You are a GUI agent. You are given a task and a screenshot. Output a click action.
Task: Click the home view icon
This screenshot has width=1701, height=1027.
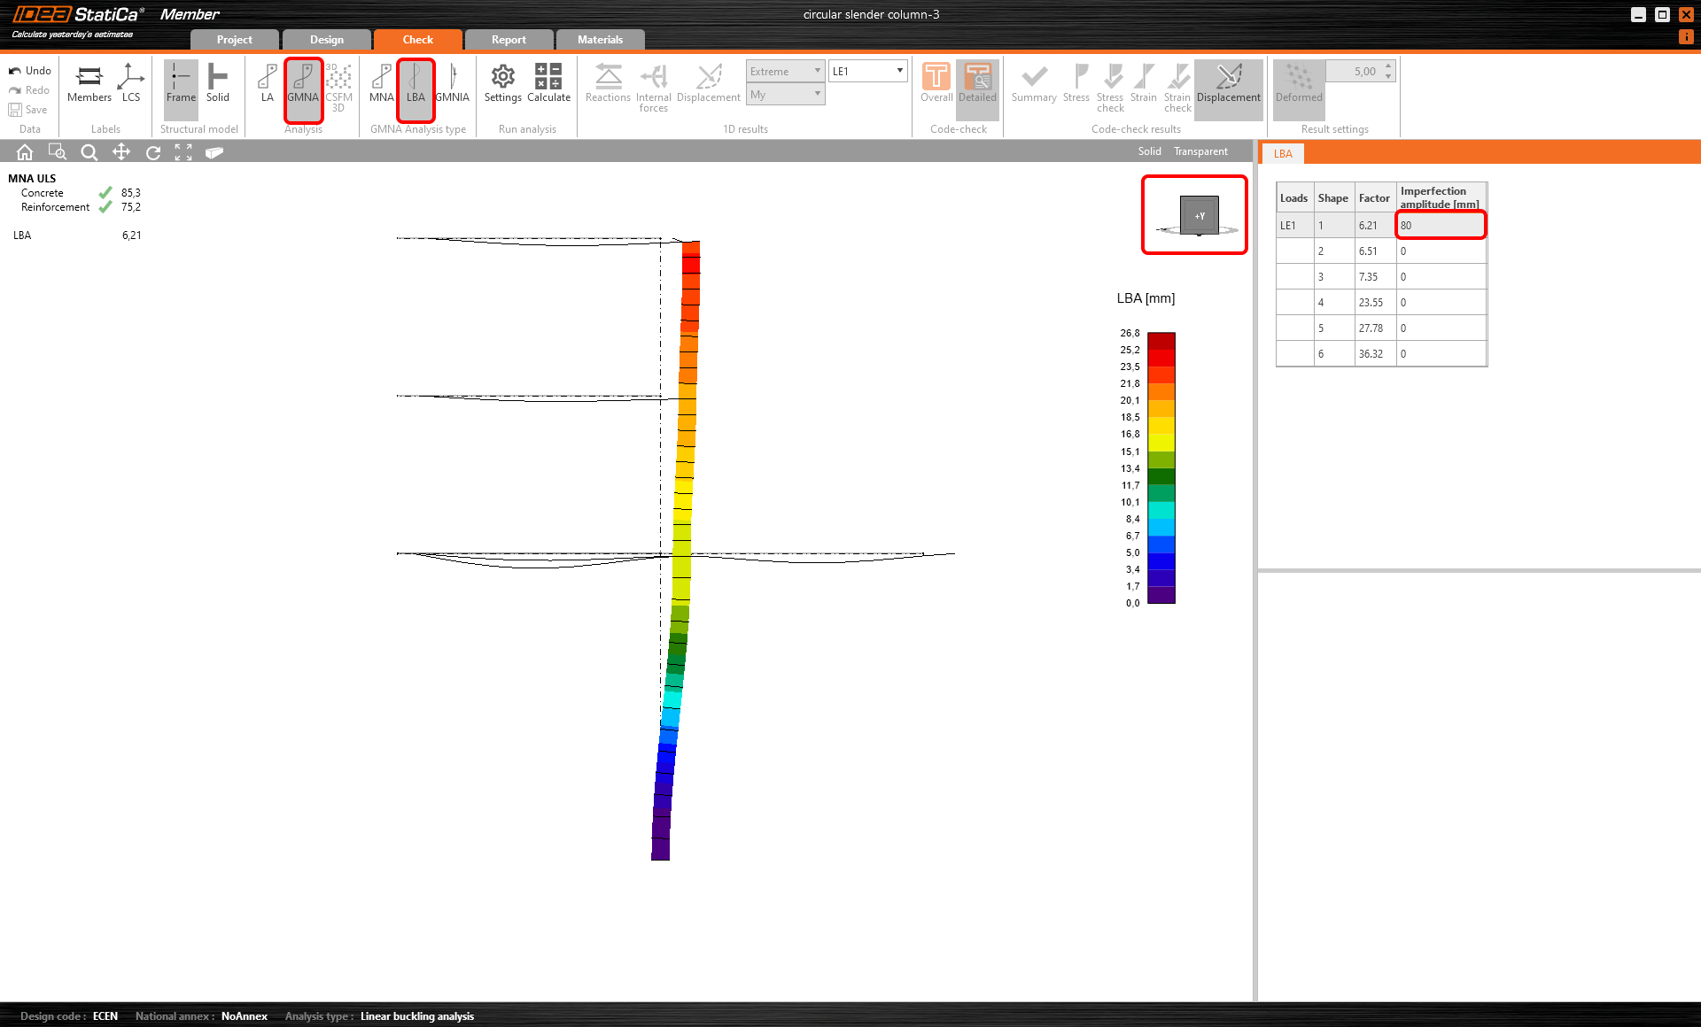click(x=25, y=152)
